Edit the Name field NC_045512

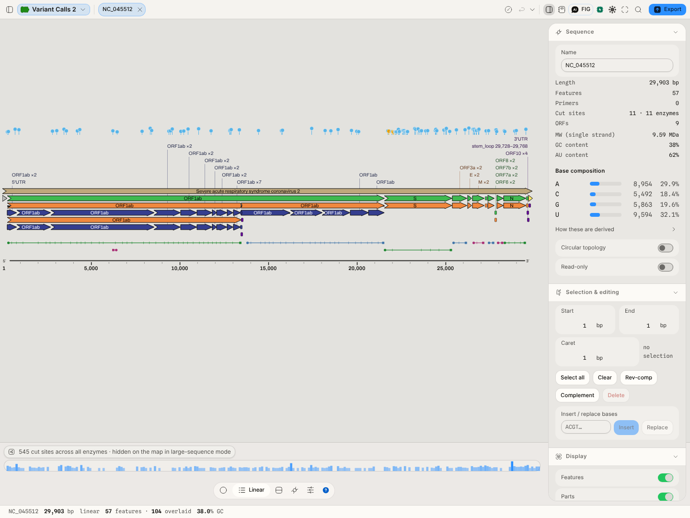[x=617, y=65]
